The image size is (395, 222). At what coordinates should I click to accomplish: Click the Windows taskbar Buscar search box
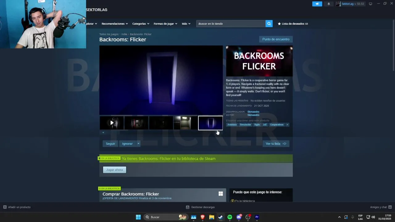[x=166, y=217]
